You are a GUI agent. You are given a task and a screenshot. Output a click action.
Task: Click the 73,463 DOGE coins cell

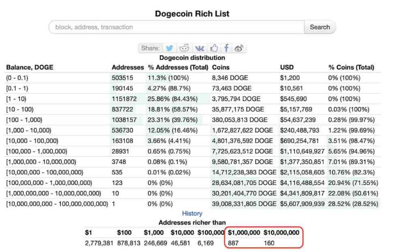(232, 89)
